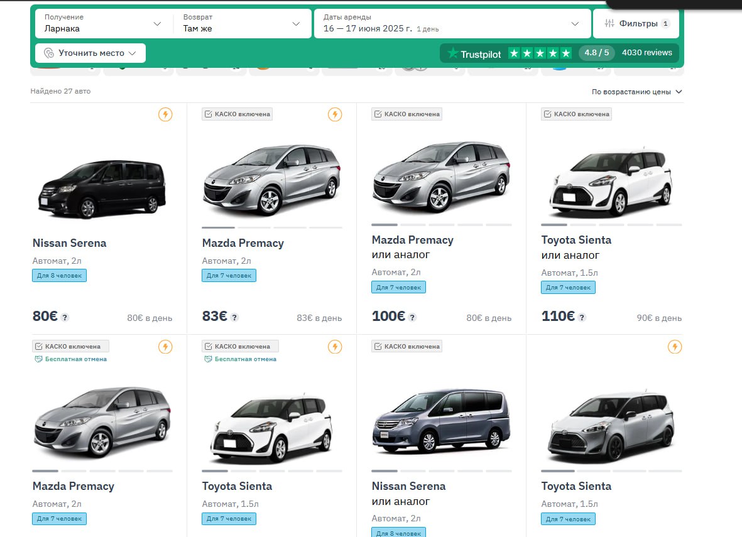742x537 pixels.
Task: Open the 4030 reviews Trustpilot link
Action: 647,53
